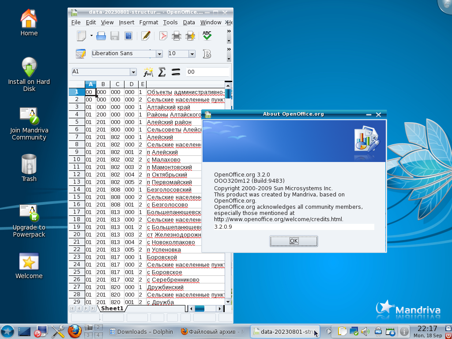Open the File menu
452x339 pixels.
coord(76,22)
